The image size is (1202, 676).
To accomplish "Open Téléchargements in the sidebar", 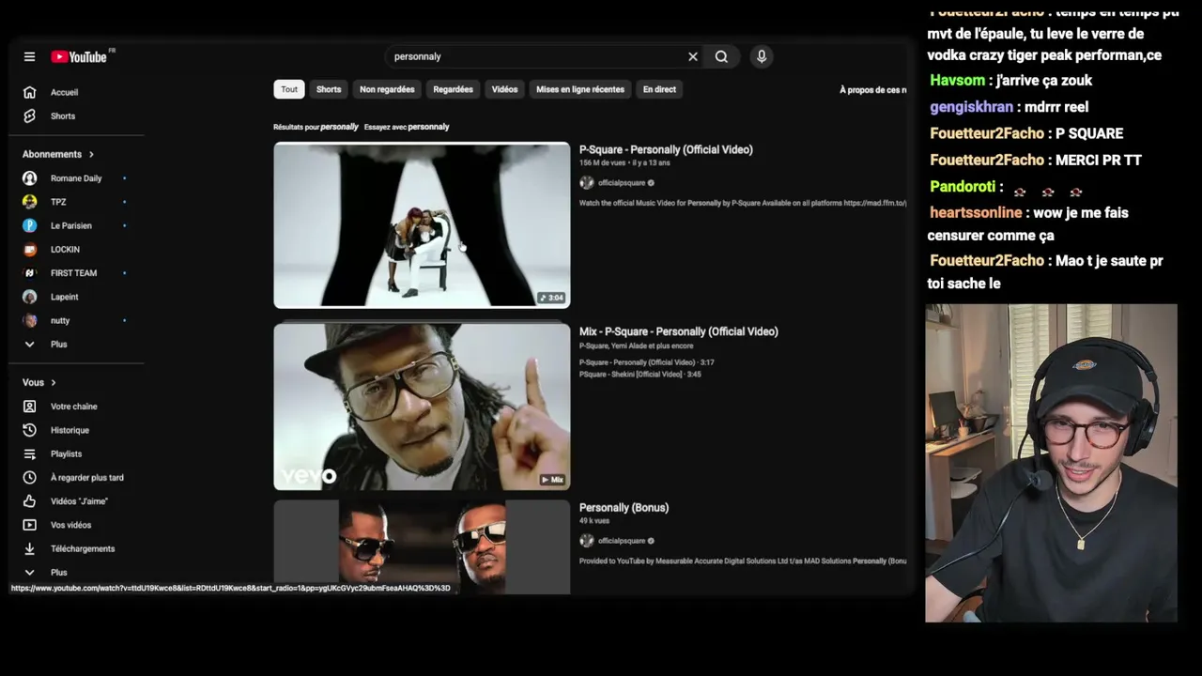I will (83, 548).
